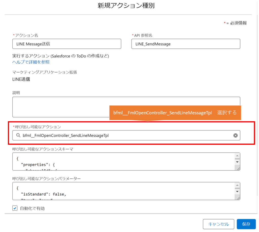259x232 pixels.
Task: Click the search magnifier icon in 呼び出し可能なアクション field
Action: click(x=18, y=136)
